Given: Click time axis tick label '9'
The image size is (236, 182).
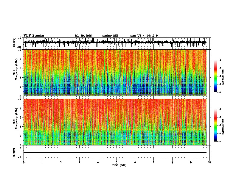Looking at the screenshot, I should tap(191, 162).
